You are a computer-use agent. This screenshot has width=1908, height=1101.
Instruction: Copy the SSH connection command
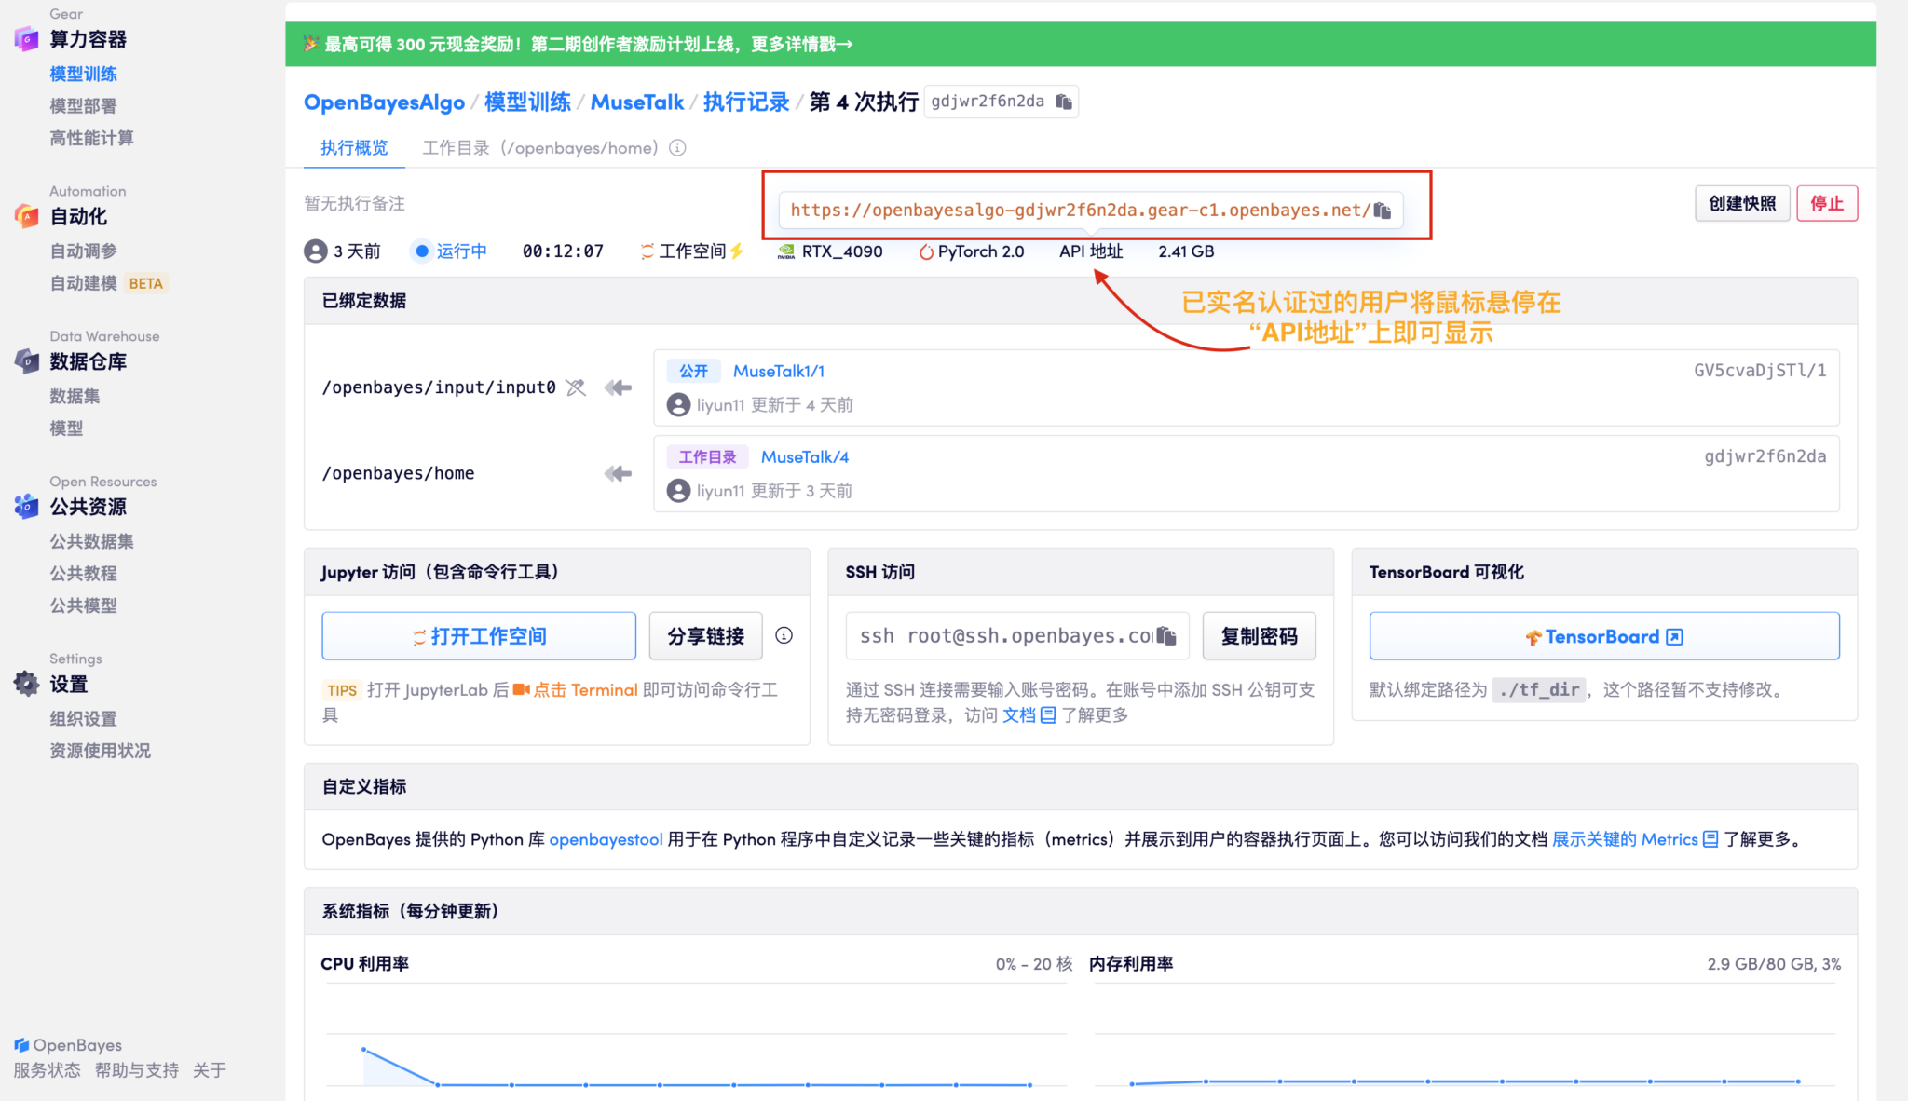coord(1167,635)
